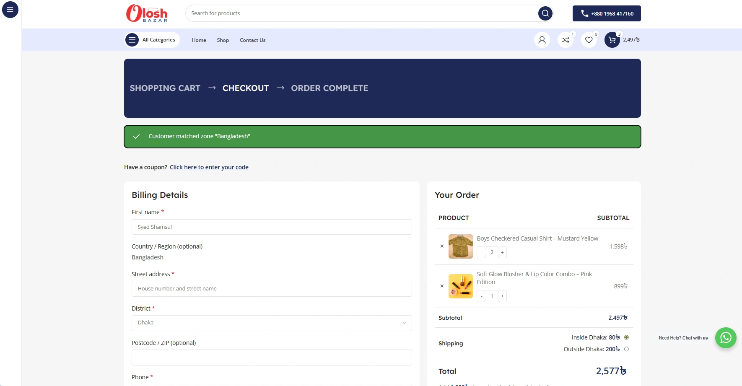
Task: Focus the Street address input field
Action: point(272,289)
